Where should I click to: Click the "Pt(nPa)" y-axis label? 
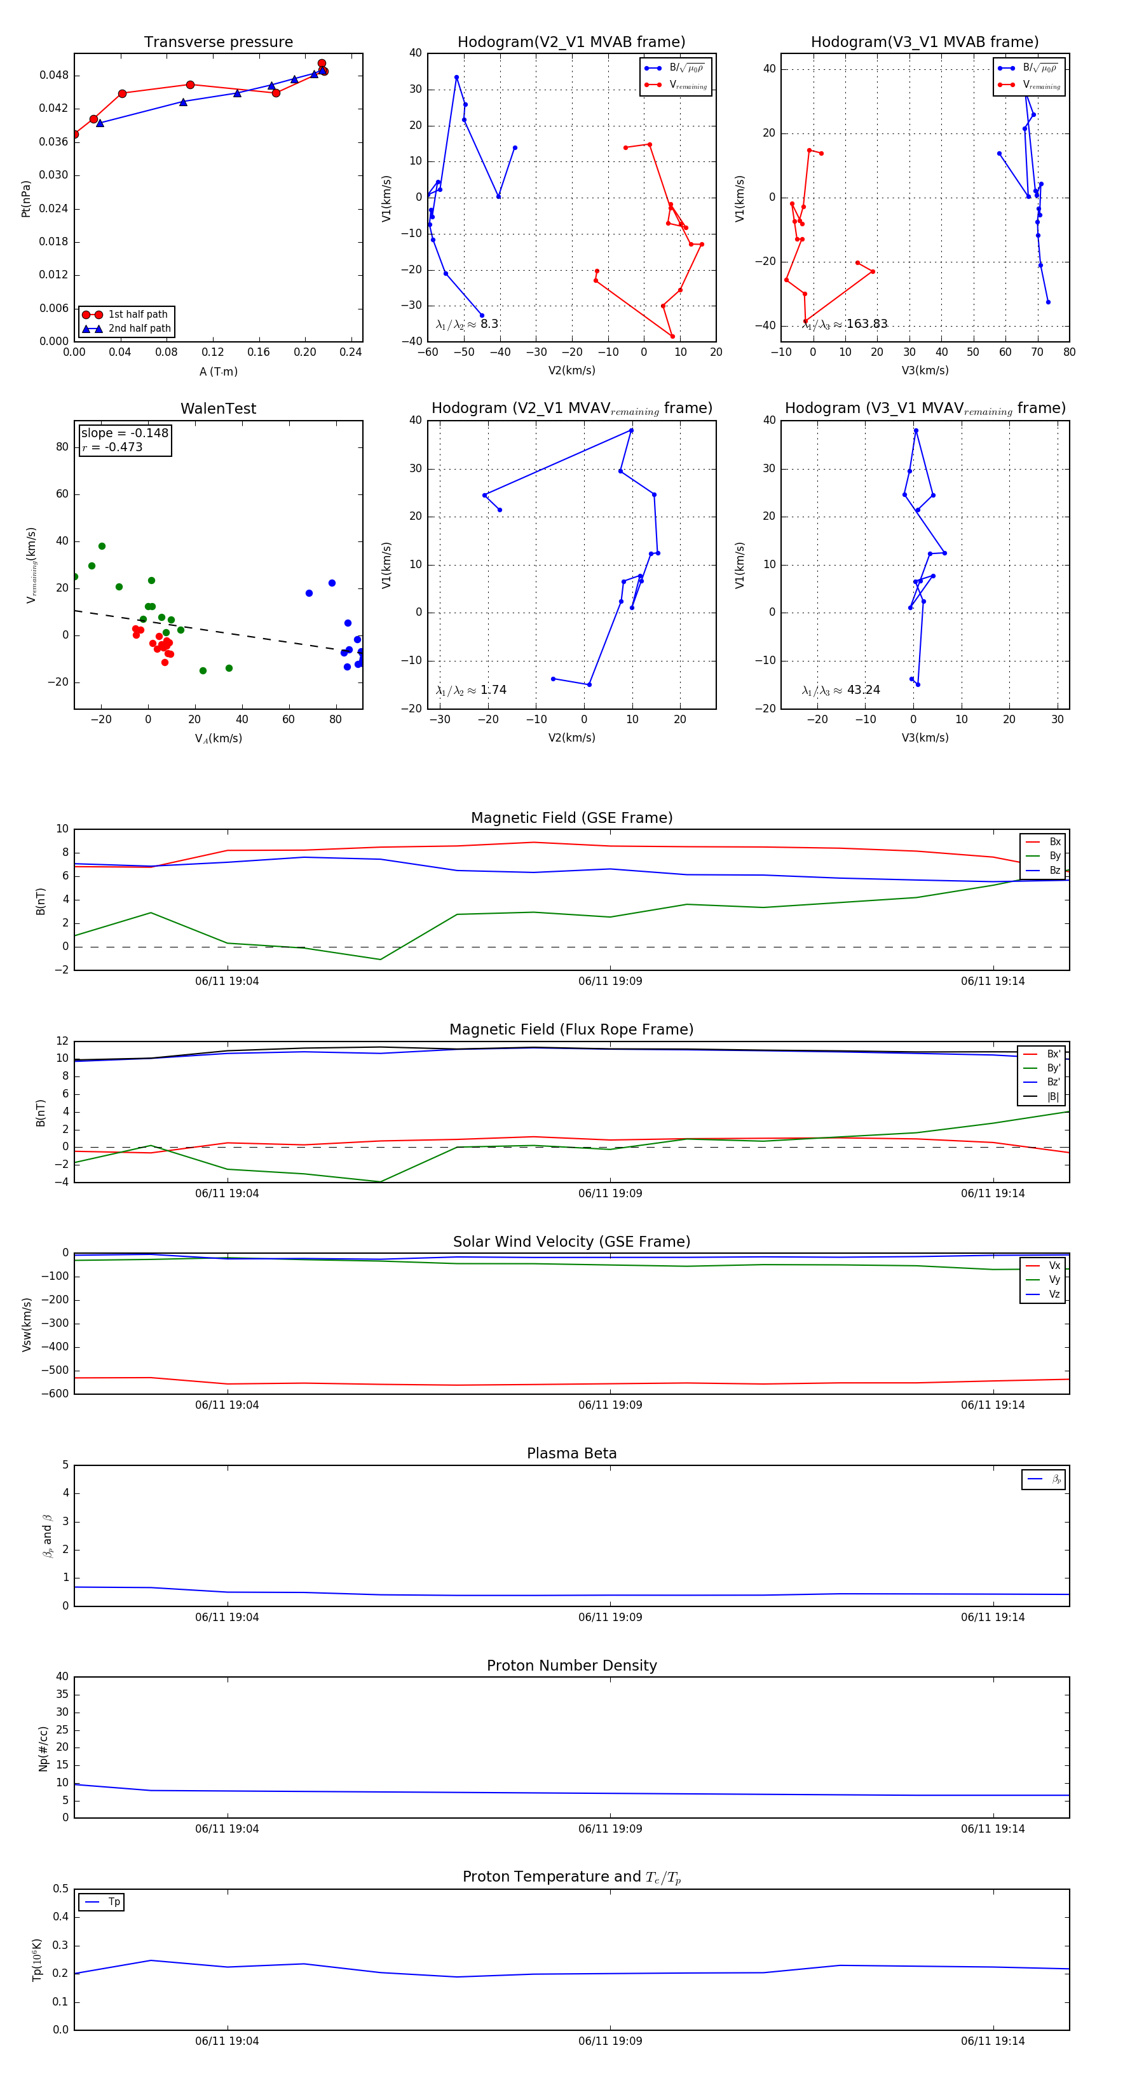coord(25,198)
